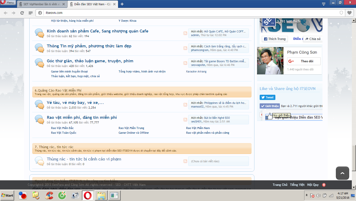The width and height of the screenshot is (356, 201).
Task: Open Rao vặt miễn phí, đăng tin miễn phí forum
Action: [x=82, y=118]
